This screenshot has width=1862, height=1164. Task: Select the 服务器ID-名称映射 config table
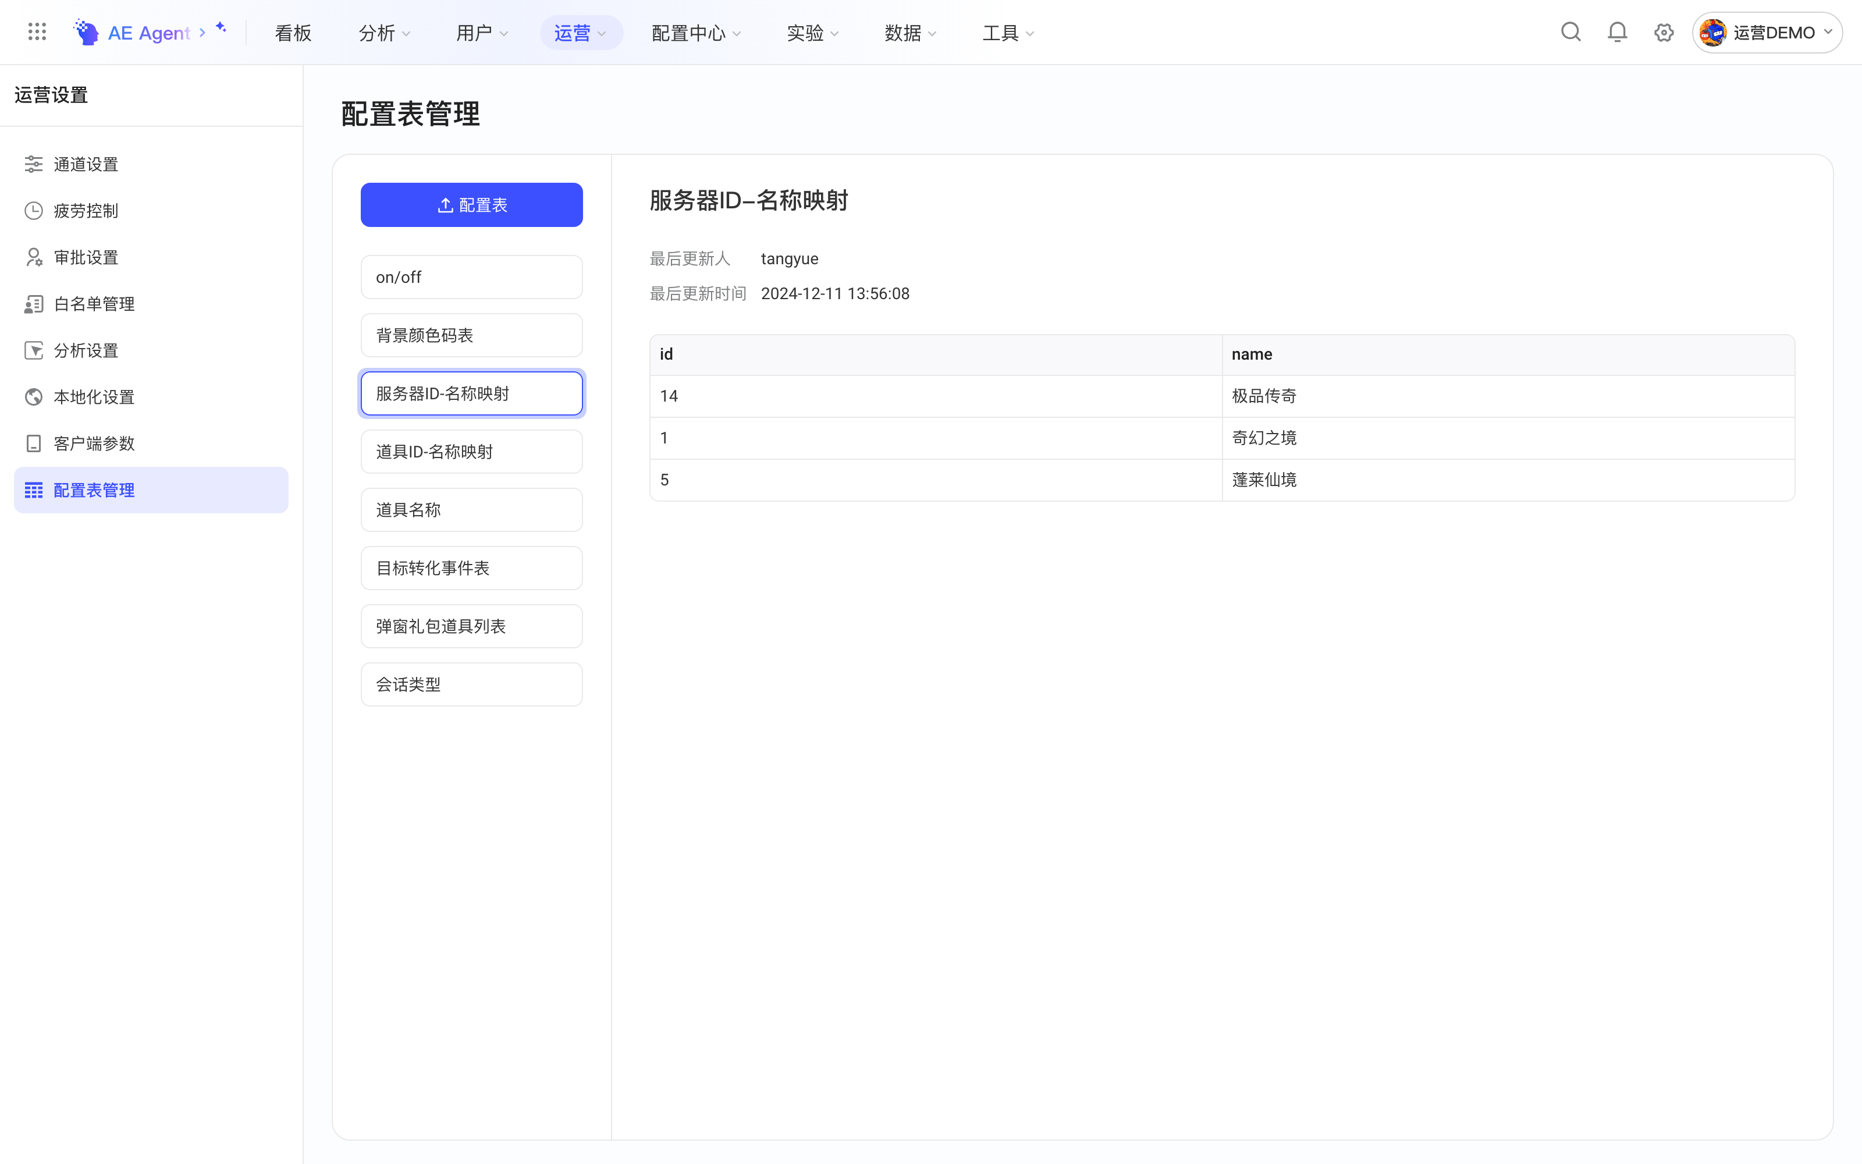[x=472, y=393]
